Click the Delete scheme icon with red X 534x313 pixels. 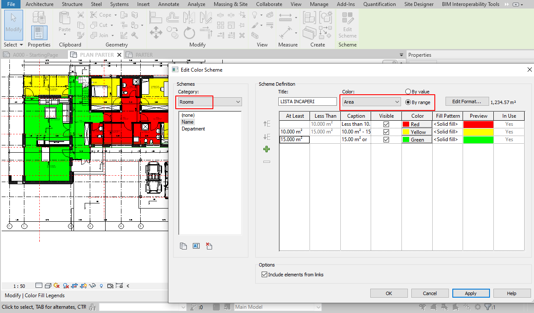pos(209,246)
